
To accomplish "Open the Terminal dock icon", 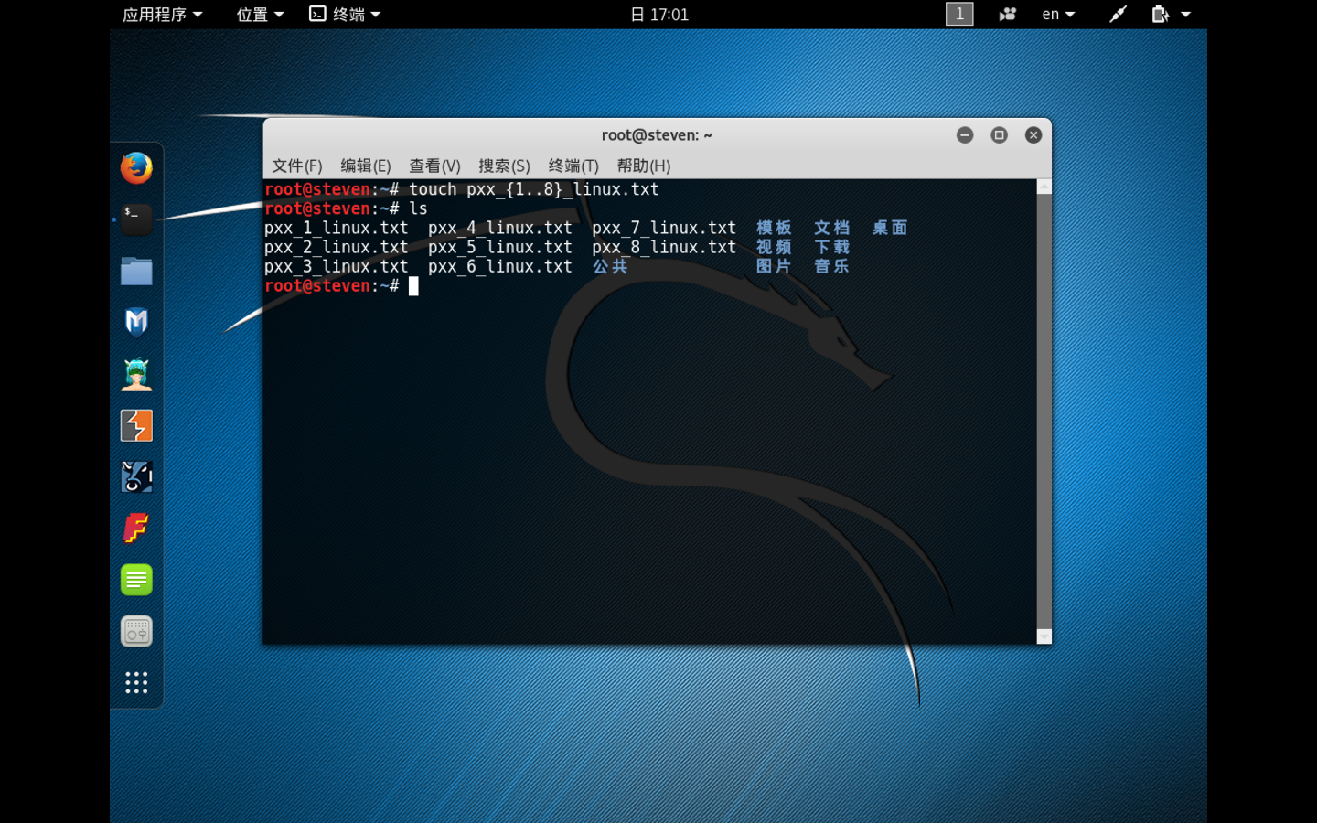I will pos(136,219).
